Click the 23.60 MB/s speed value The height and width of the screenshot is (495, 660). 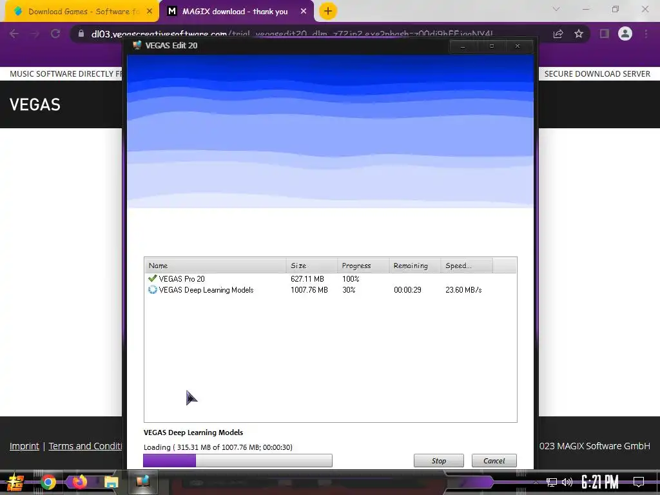(463, 290)
